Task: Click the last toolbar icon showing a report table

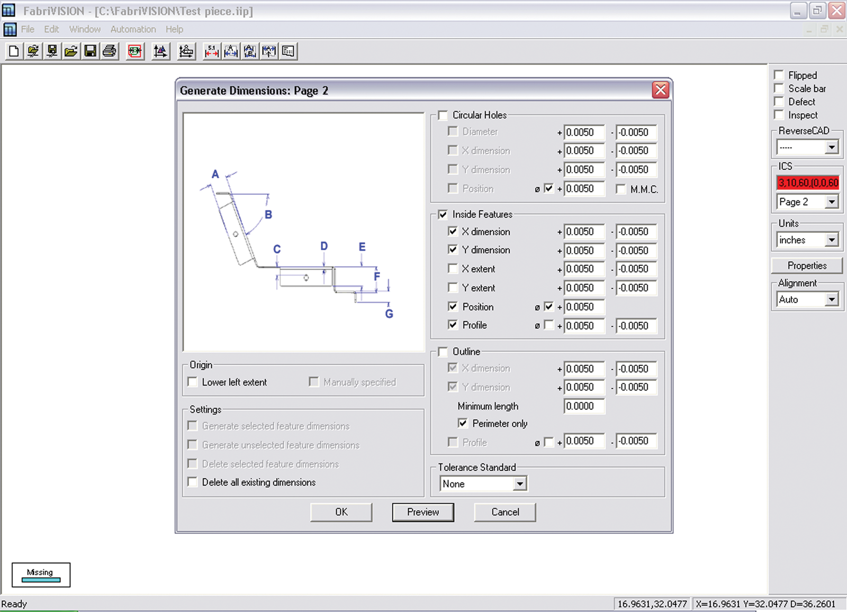Action: pyautogui.click(x=289, y=51)
